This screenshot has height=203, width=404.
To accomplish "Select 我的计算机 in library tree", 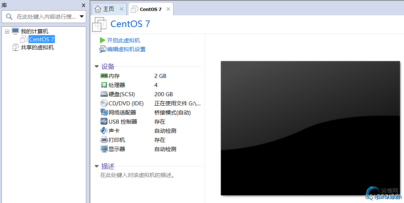I will point(34,31).
